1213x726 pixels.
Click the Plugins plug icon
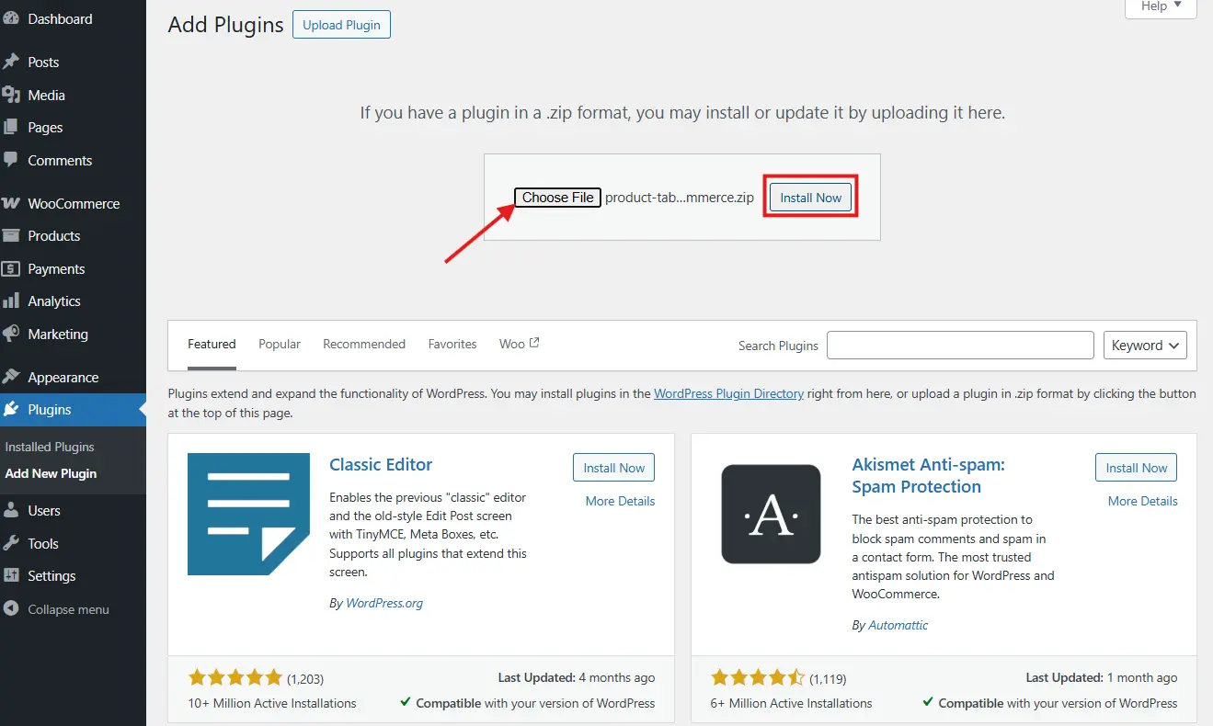click(11, 409)
